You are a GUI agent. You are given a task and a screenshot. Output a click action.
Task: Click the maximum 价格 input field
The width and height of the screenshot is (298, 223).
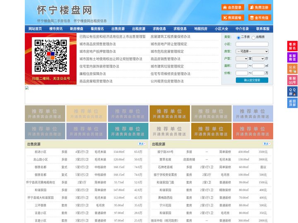click(x=258, y=73)
